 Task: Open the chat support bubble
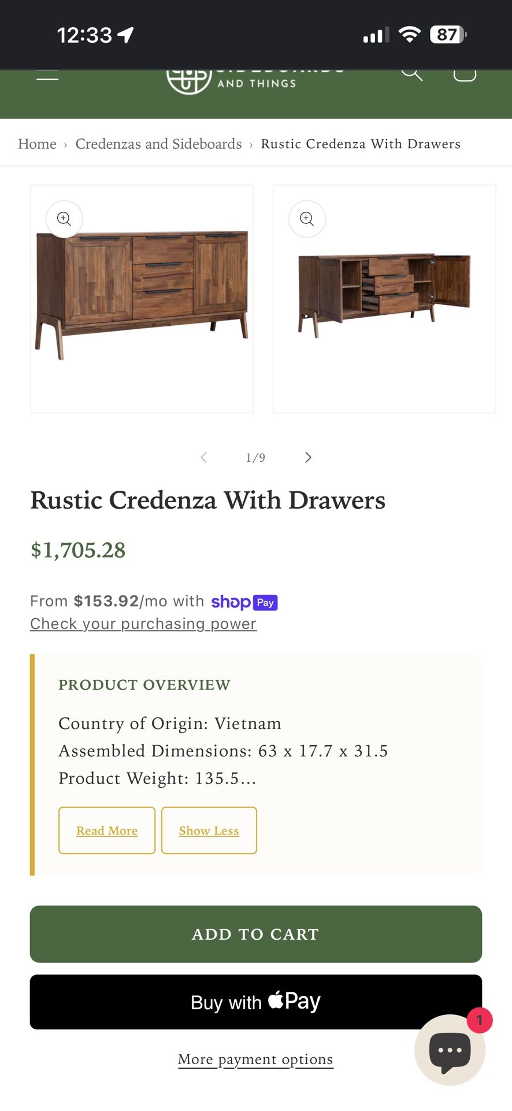(x=450, y=1050)
